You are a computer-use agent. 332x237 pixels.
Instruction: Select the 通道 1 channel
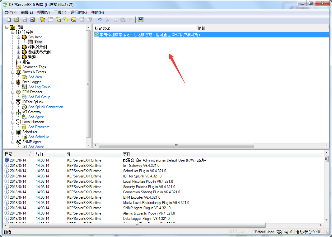click(33, 57)
